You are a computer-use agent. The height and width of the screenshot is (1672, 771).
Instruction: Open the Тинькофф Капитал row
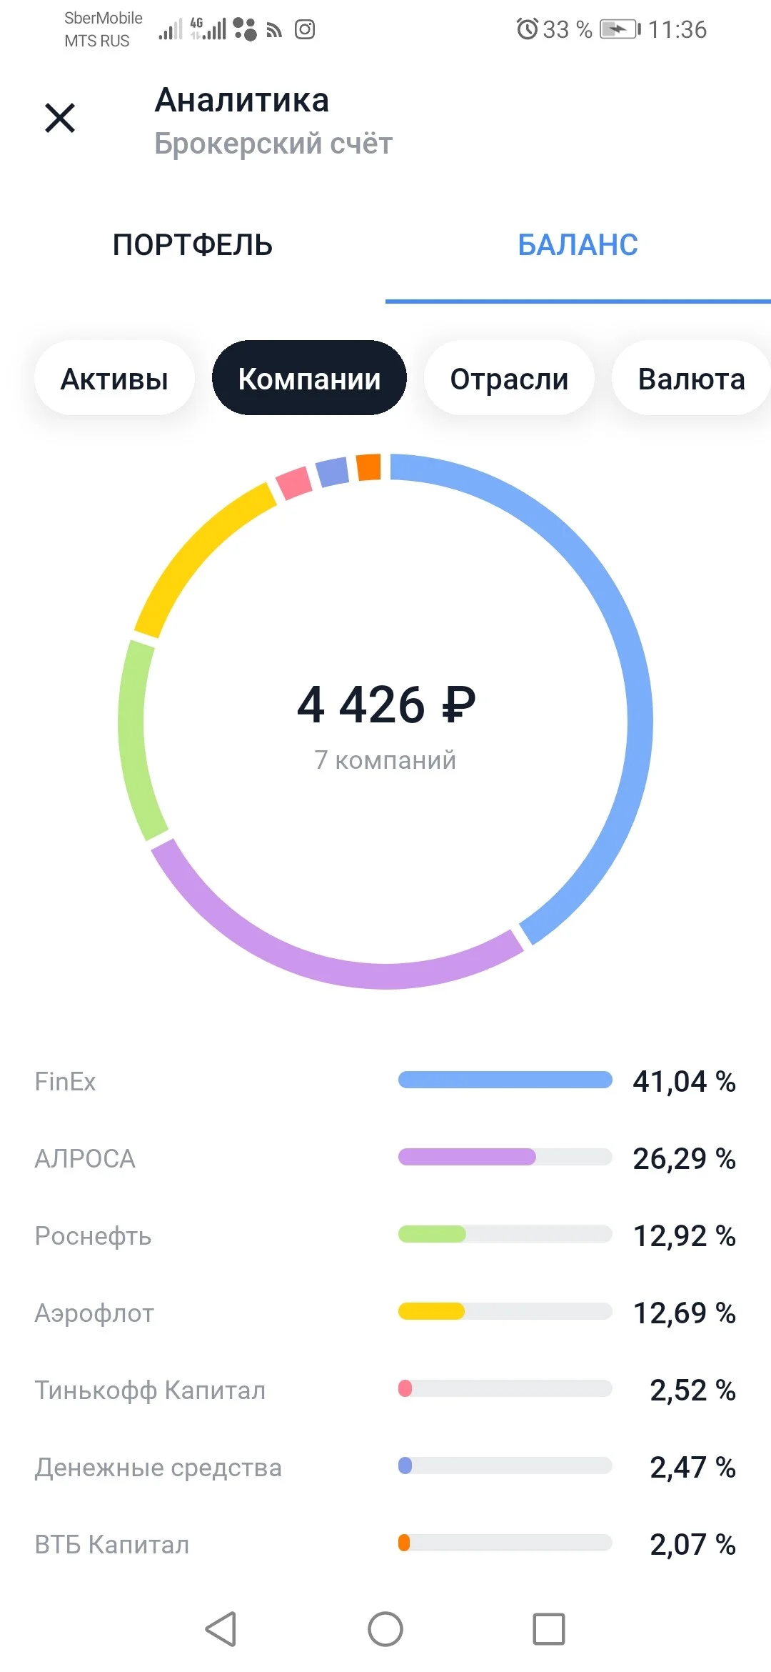click(x=385, y=1390)
